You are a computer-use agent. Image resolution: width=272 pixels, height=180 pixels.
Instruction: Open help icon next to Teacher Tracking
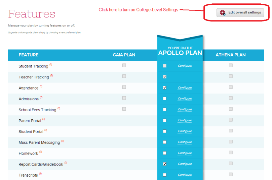pos(51,75)
